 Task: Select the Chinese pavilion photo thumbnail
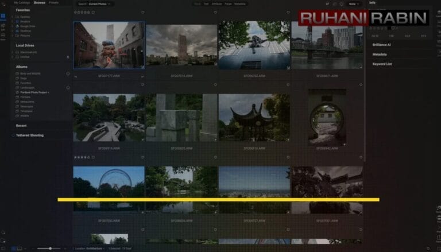[x=254, y=118]
